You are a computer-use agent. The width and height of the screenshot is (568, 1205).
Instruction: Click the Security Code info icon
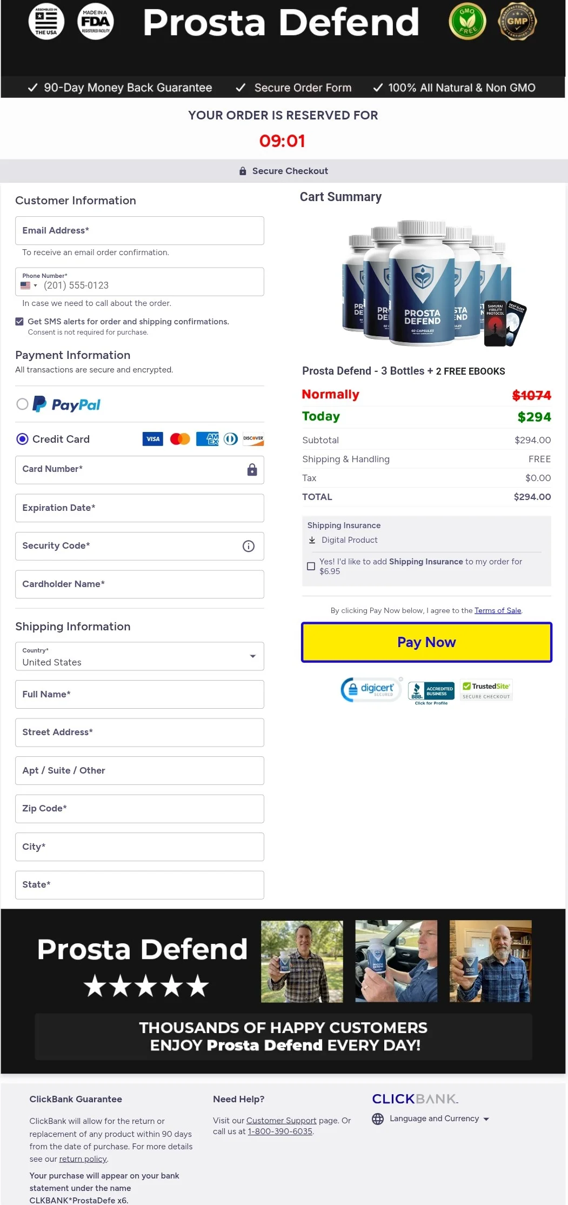pyautogui.click(x=249, y=546)
